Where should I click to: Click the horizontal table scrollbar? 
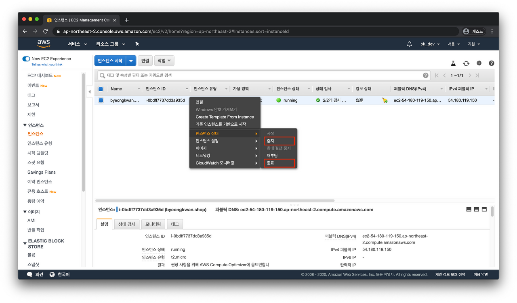pyautogui.click(x=214, y=200)
